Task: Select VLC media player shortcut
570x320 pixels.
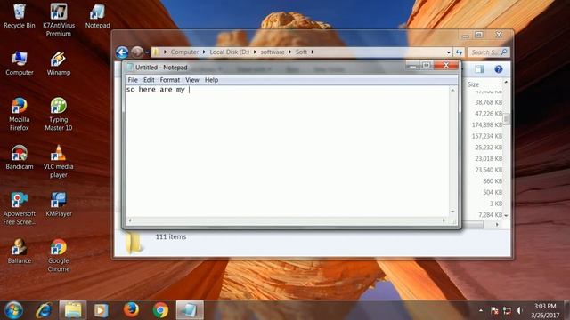Action: pyautogui.click(x=59, y=161)
